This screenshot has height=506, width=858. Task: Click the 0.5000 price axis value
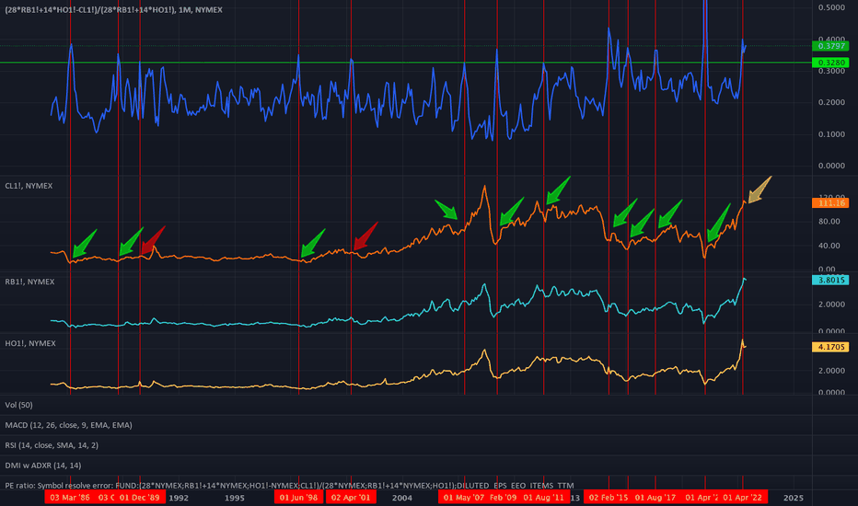[831, 7]
